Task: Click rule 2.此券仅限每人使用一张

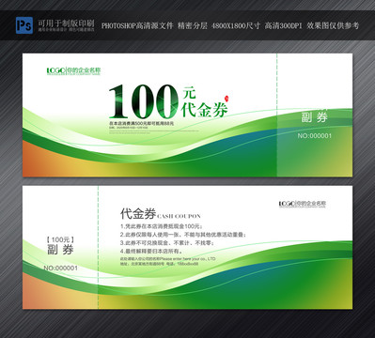Action: click(183, 235)
